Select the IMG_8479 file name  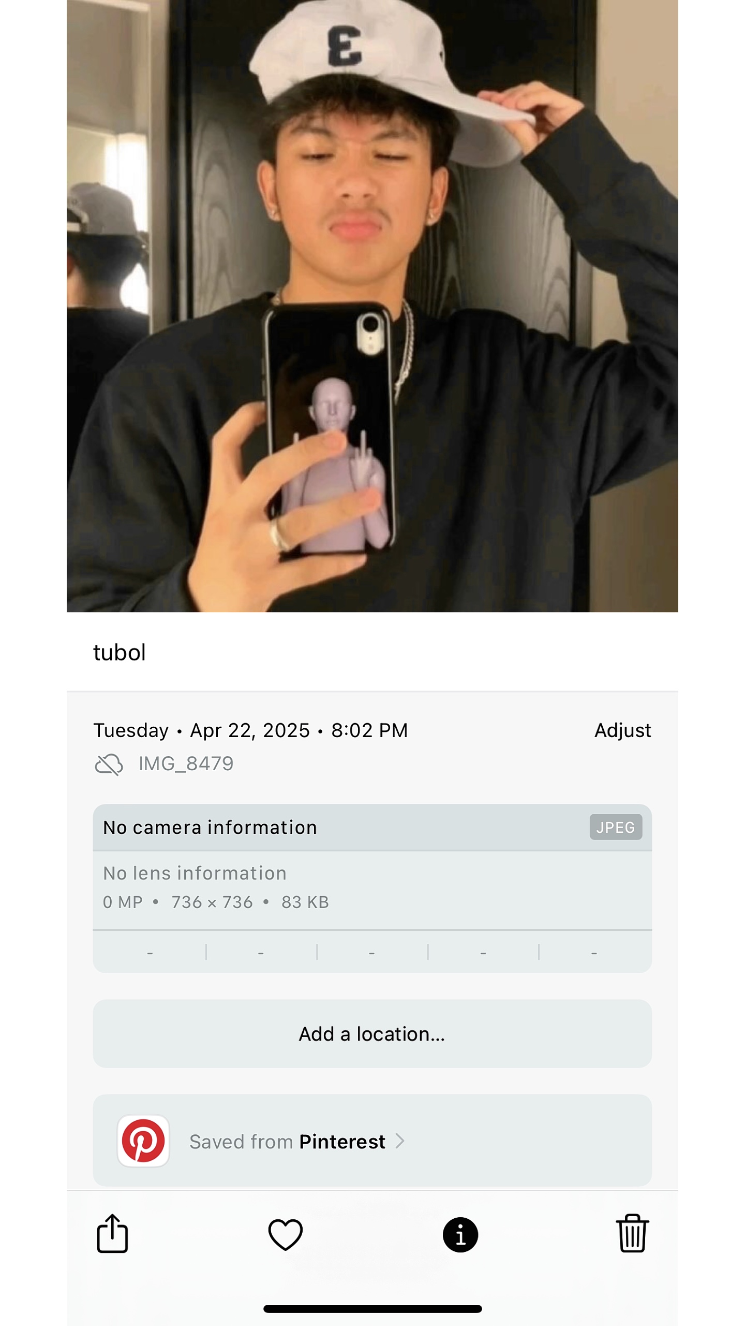(x=186, y=763)
